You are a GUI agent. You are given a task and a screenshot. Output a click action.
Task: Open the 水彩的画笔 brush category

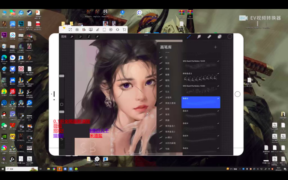click(x=170, y=143)
